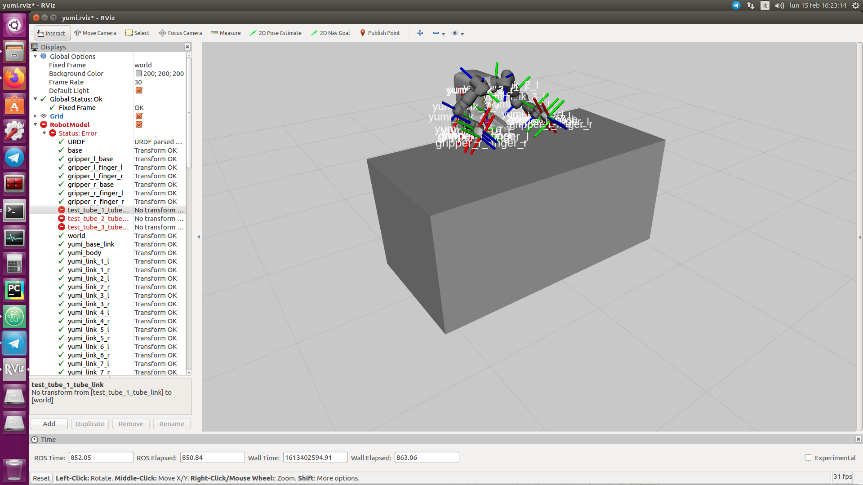Pick the Measure tool
This screenshot has width=863, height=485.
pyautogui.click(x=226, y=33)
